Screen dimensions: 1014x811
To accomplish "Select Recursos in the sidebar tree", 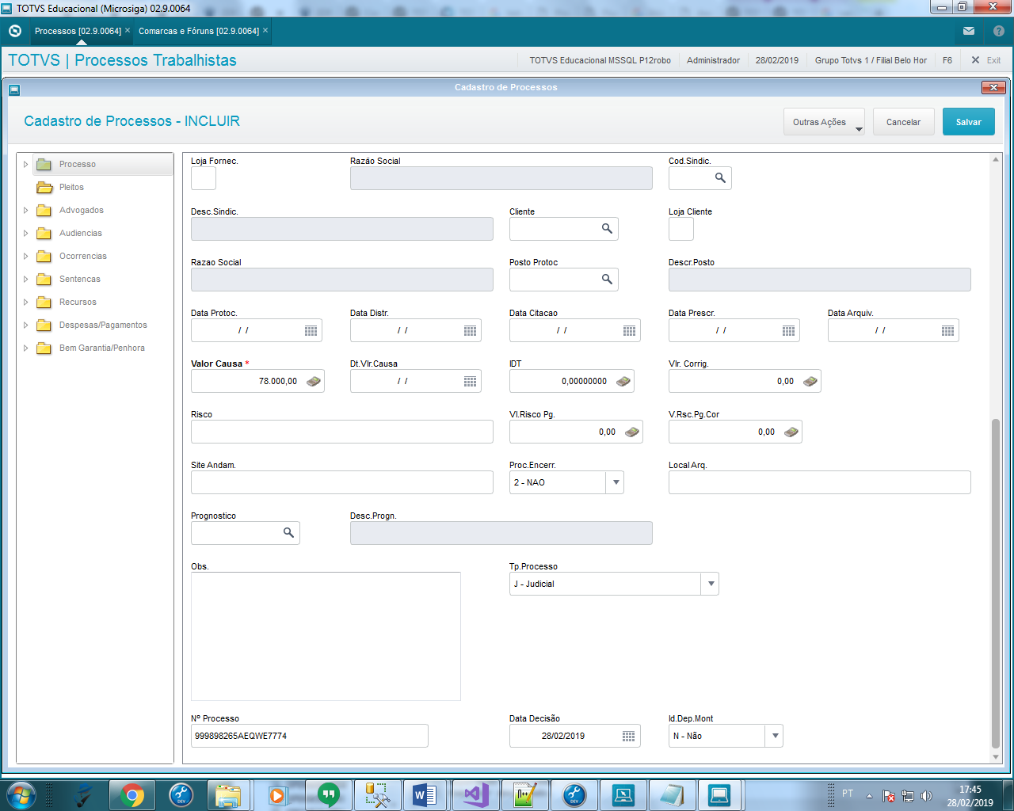I will click(78, 303).
